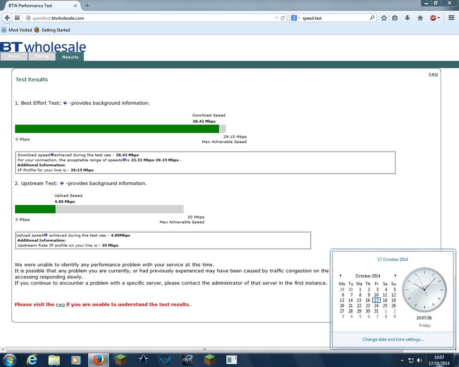459x367 pixels.
Task: Open Change date and time settings
Action: pos(393,339)
